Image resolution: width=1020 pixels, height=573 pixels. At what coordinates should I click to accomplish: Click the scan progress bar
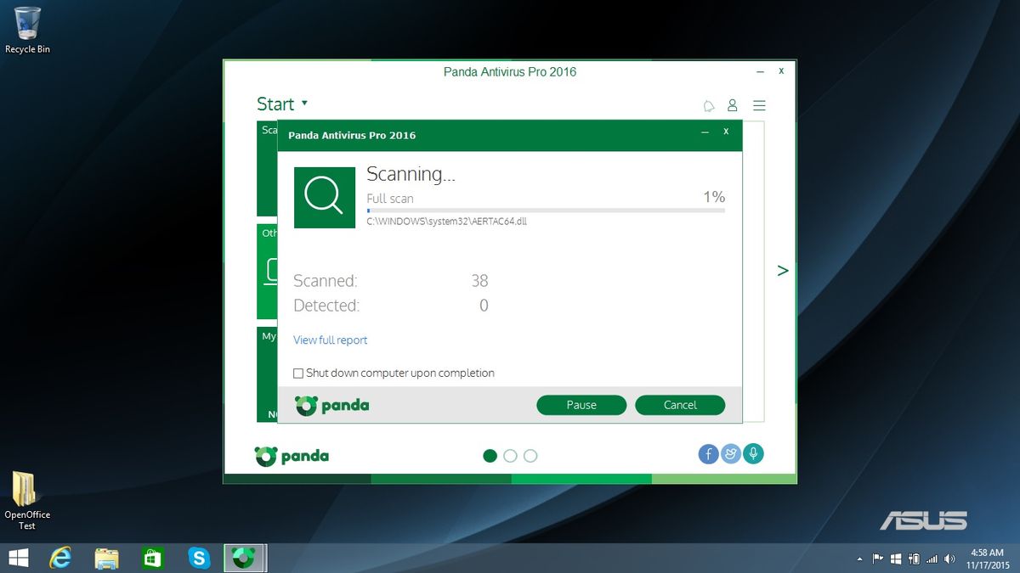546,210
